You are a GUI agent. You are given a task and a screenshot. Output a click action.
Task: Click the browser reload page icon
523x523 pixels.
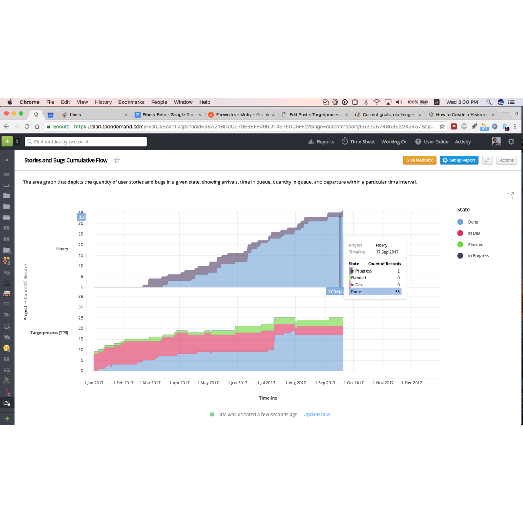27,127
